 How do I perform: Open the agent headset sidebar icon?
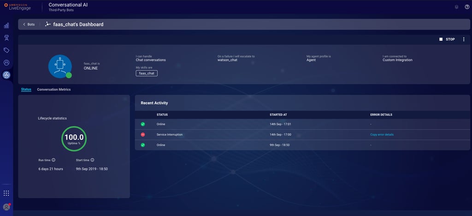pyautogui.click(x=6, y=38)
